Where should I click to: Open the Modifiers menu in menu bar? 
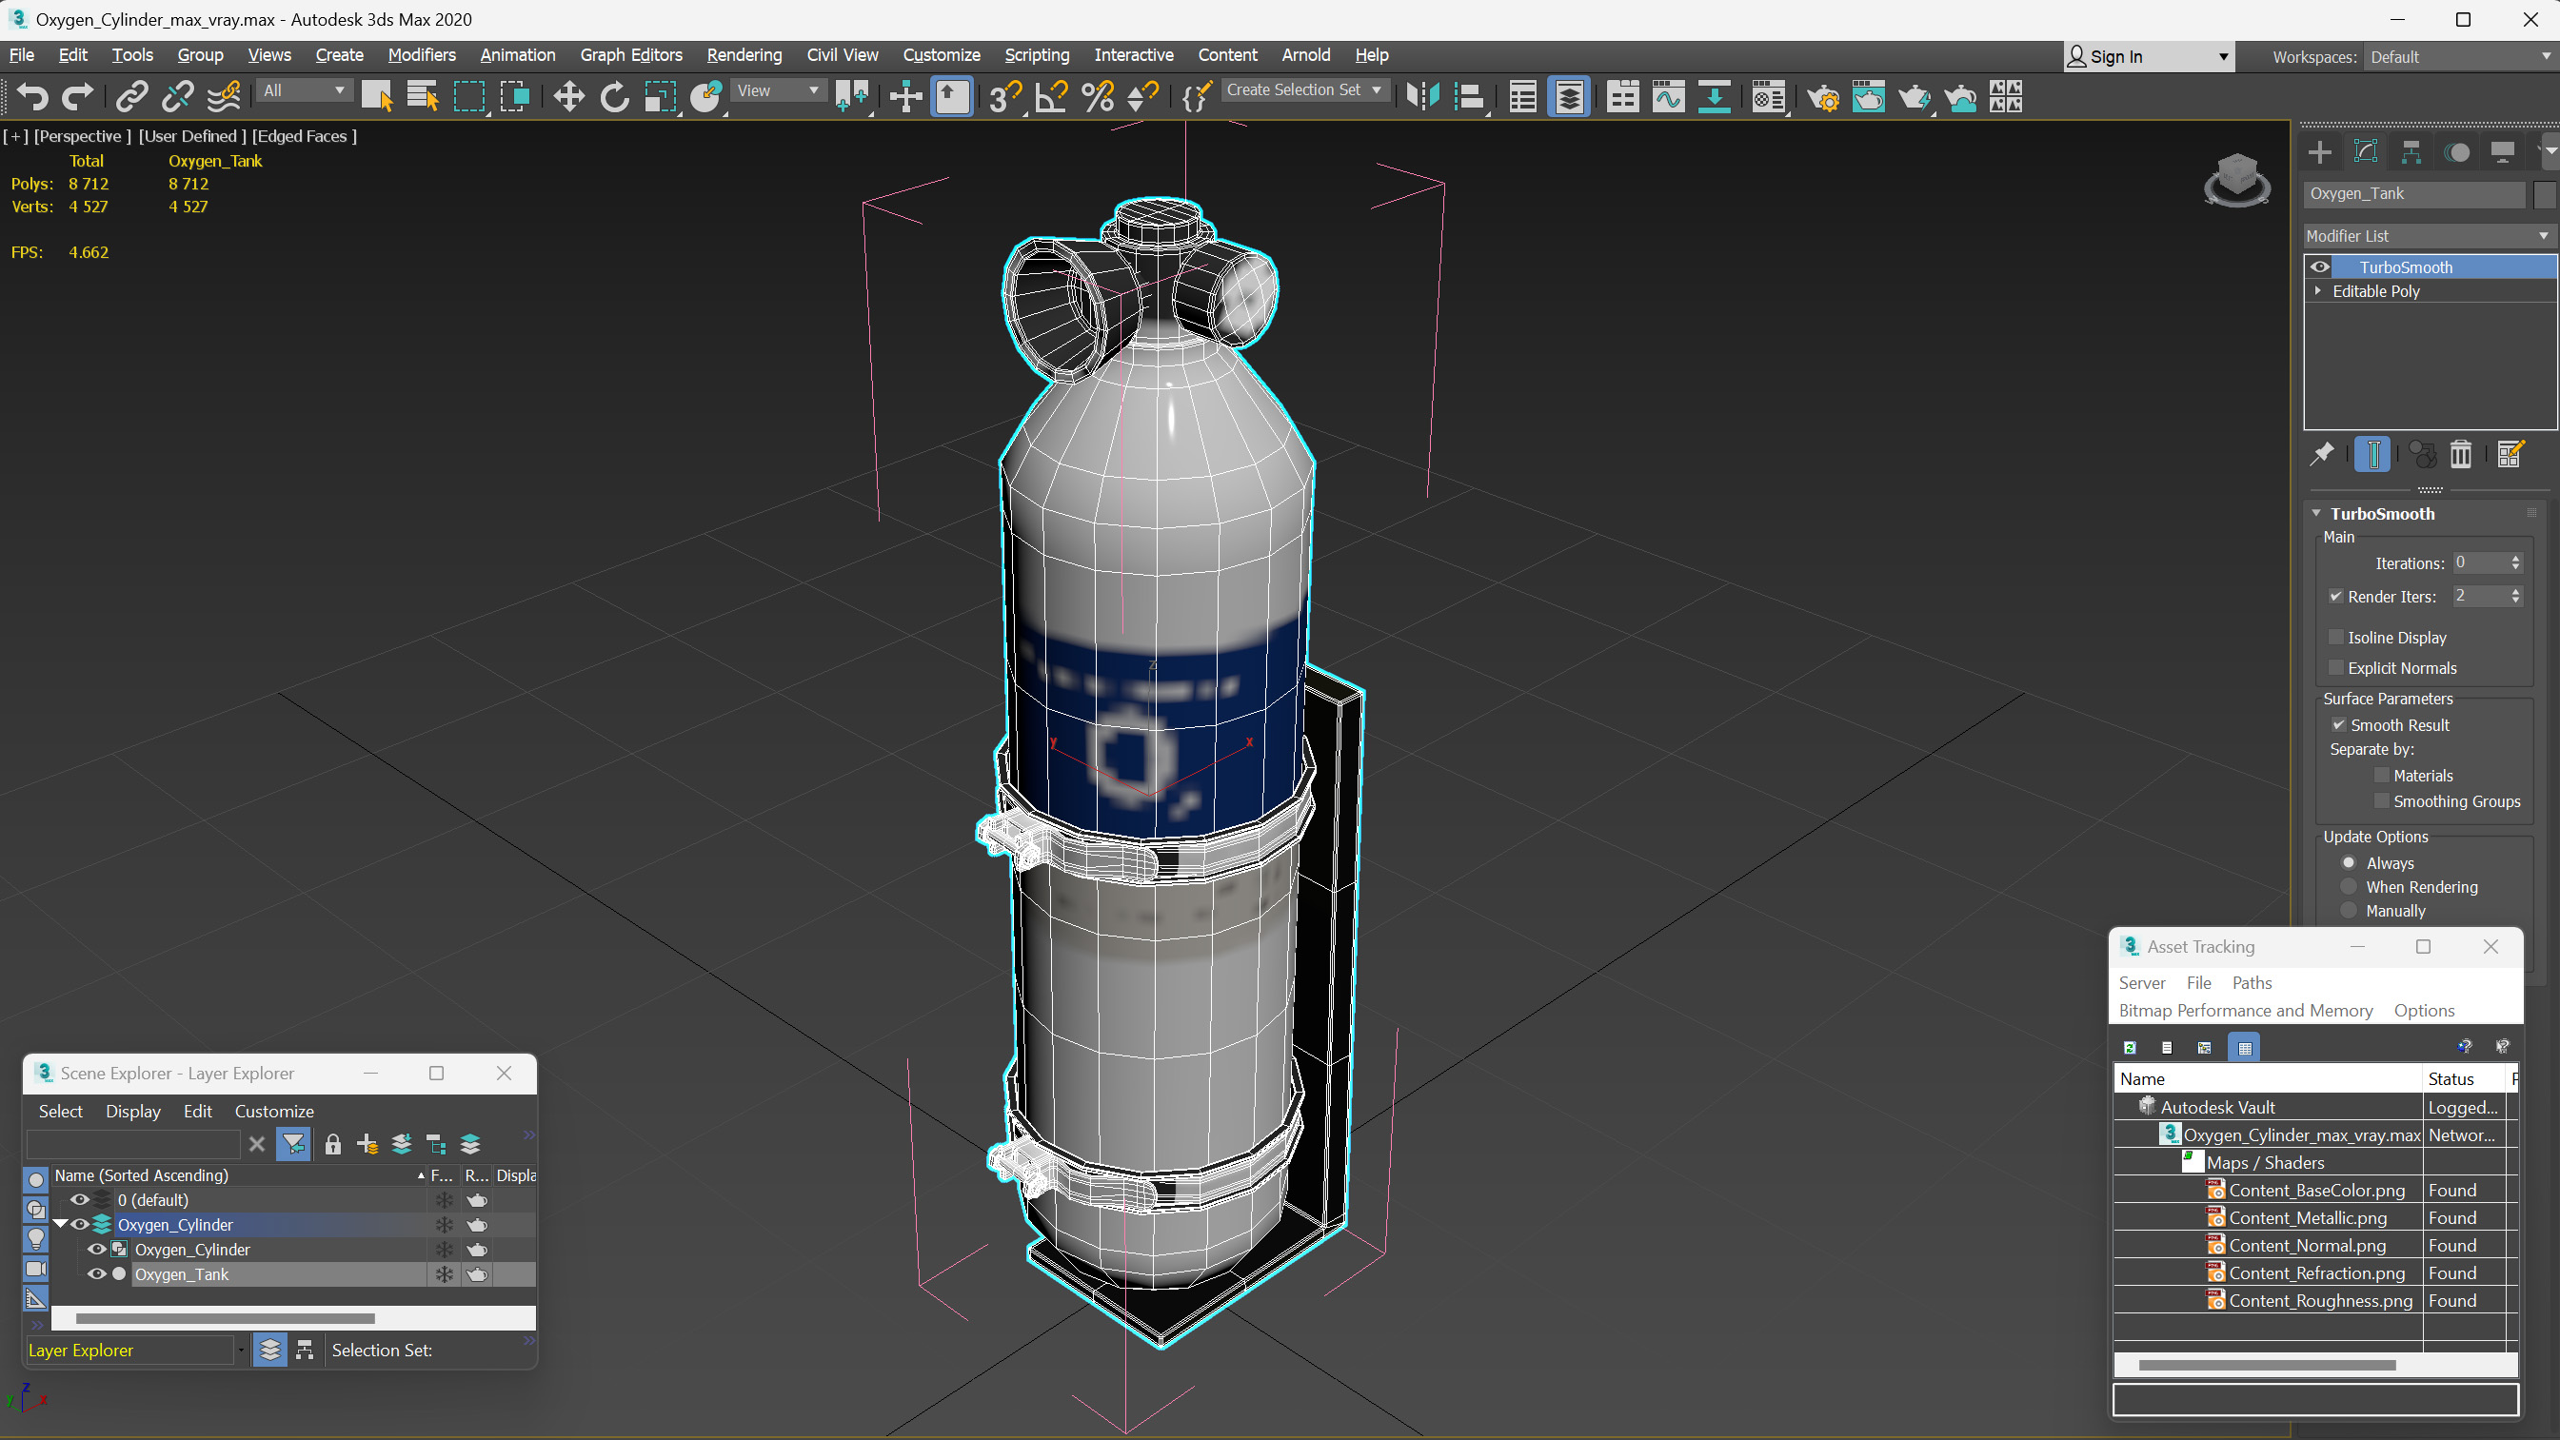422,54
